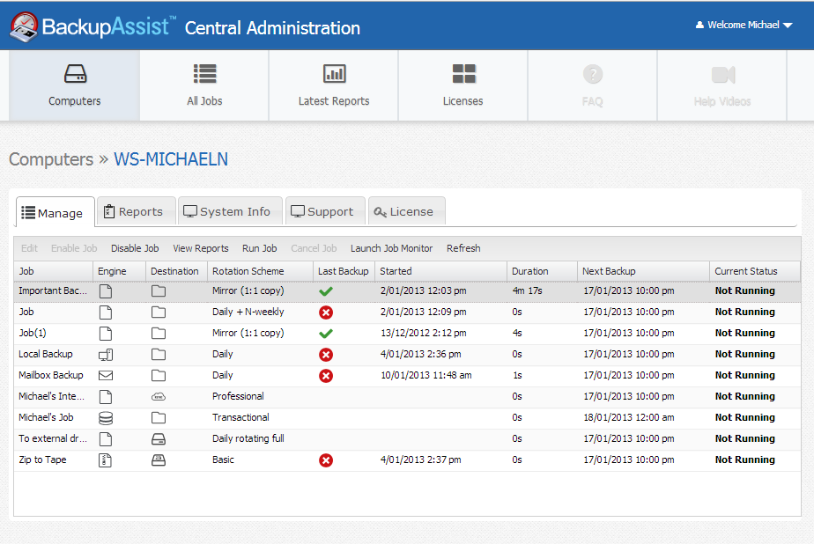Click the destination folder icon for Important Bac... job
The image size is (814, 544).
click(159, 291)
